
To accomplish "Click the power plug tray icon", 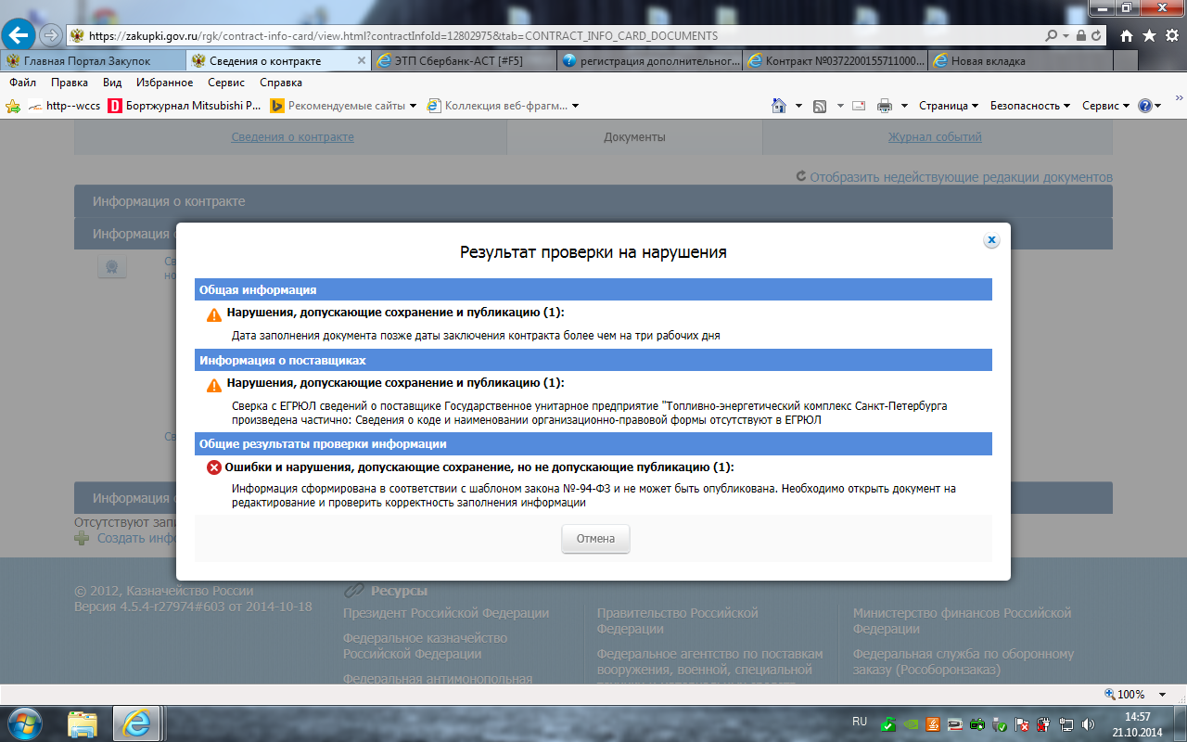I will coord(1043,723).
